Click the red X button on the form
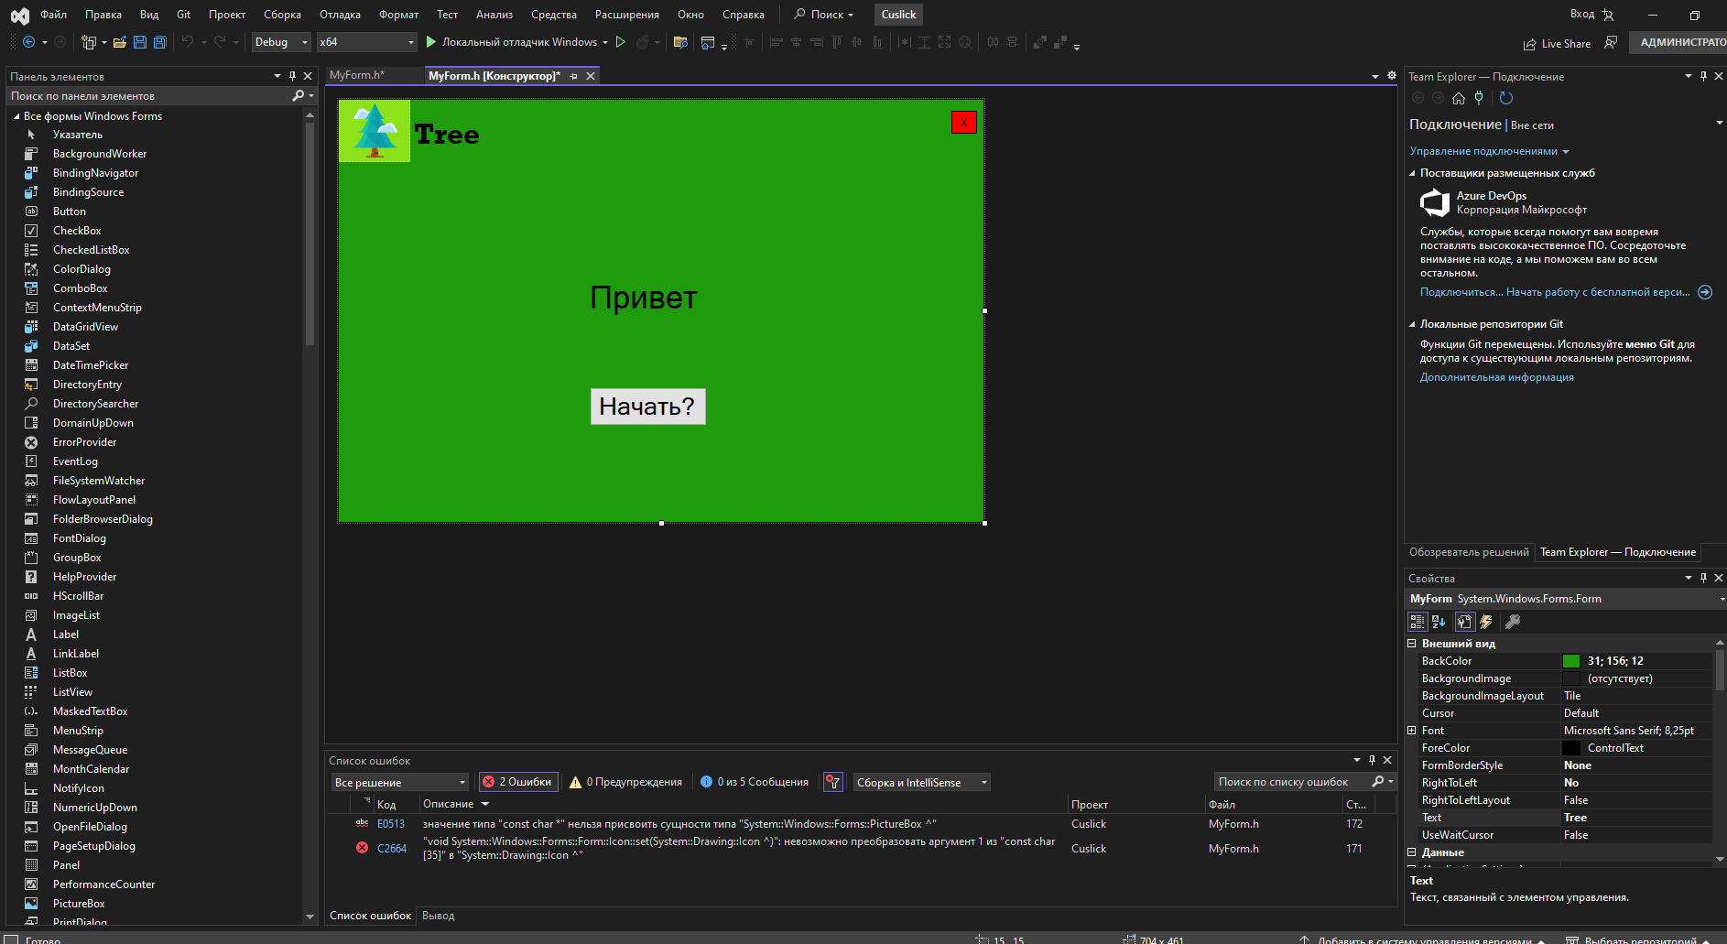The image size is (1727, 944). click(964, 122)
